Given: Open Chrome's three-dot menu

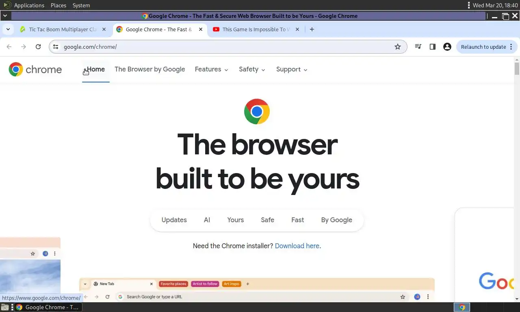Looking at the screenshot, I should [x=511, y=47].
